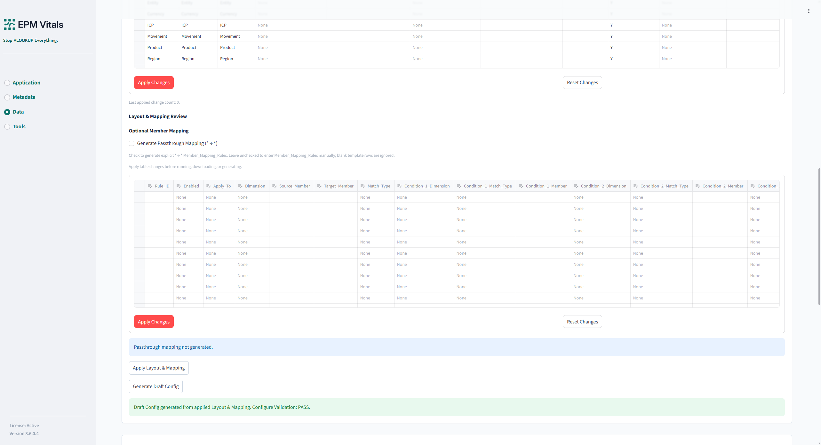This screenshot has height=445, width=821.
Task: Click the Rule_ID column edit icon
Action: [x=150, y=186]
